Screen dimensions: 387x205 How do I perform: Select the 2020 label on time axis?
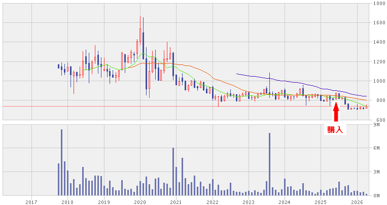pyautogui.click(x=139, y=201)
